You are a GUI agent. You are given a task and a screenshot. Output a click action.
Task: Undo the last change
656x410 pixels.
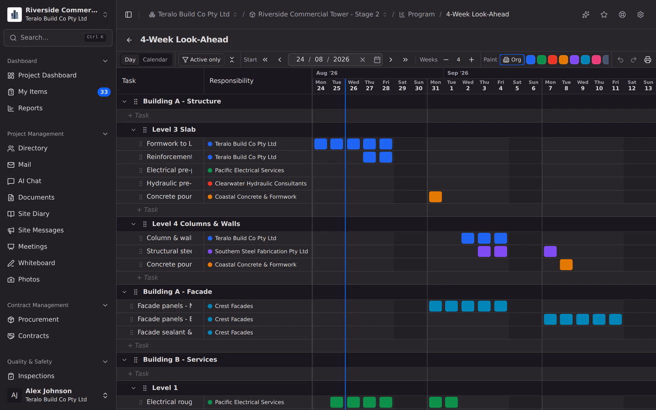pos(620,59)
